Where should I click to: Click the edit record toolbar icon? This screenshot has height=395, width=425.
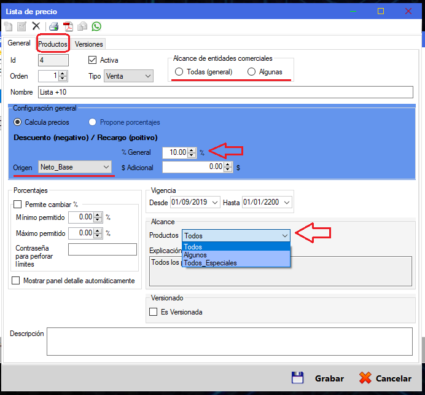click(21, 26)
